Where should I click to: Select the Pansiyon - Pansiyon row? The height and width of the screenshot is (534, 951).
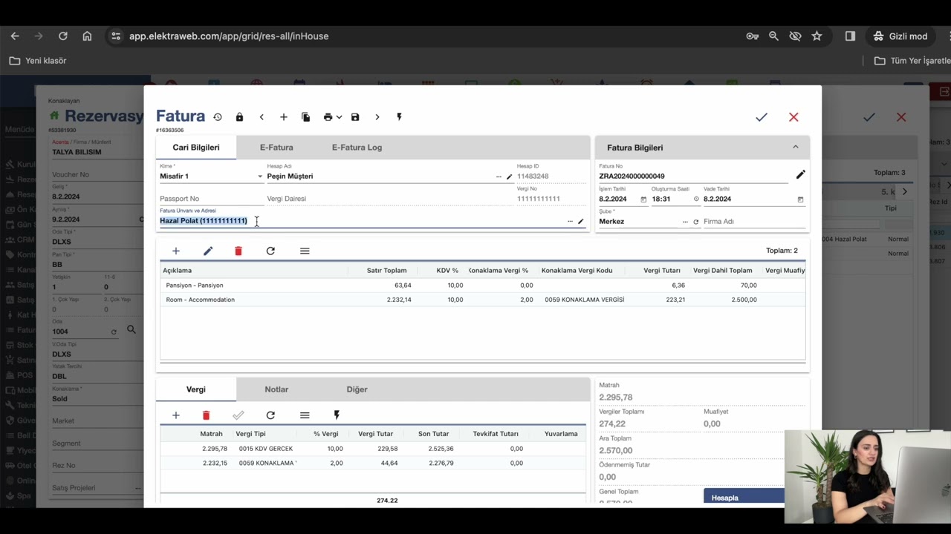[x=483, y=285]
